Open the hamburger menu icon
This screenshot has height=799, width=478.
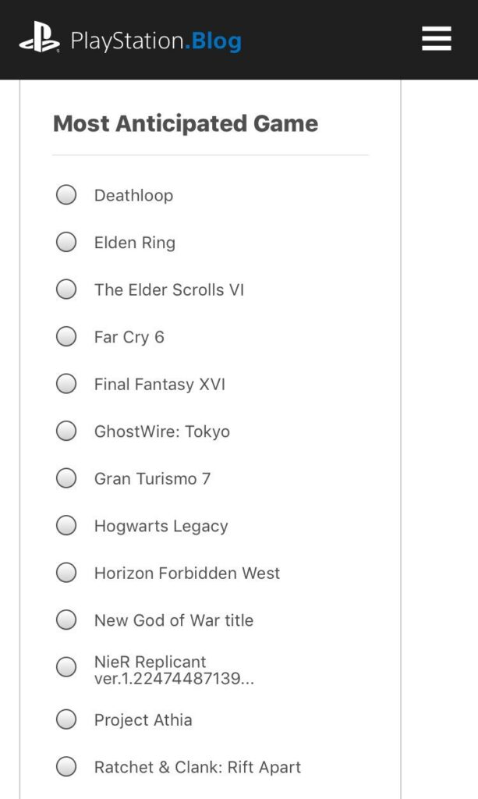[436, 39]
